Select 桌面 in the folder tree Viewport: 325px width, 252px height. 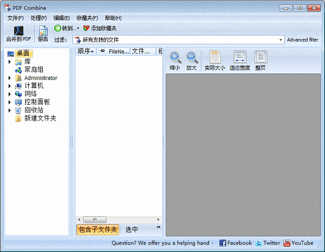pos(23,54)
